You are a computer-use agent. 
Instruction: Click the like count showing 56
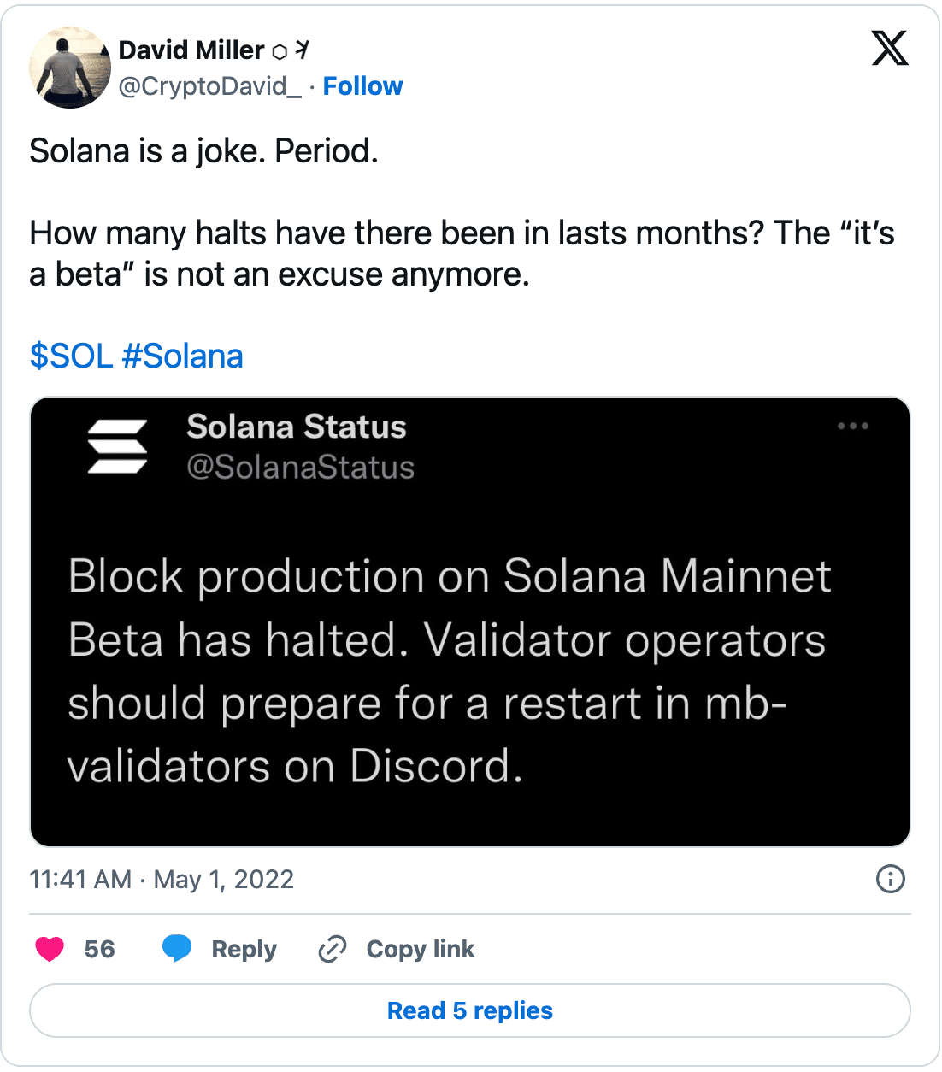tap(99, 949)
